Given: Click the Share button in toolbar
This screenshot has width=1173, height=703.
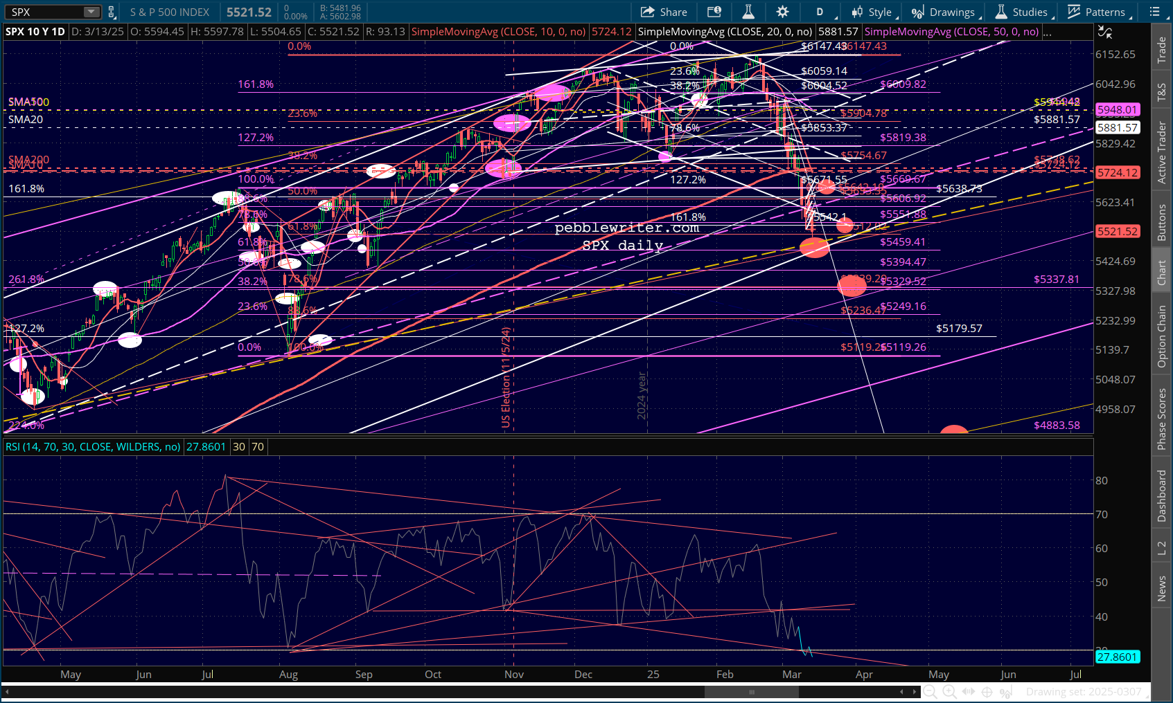Looking at the screenshot, I should [664, 12].
